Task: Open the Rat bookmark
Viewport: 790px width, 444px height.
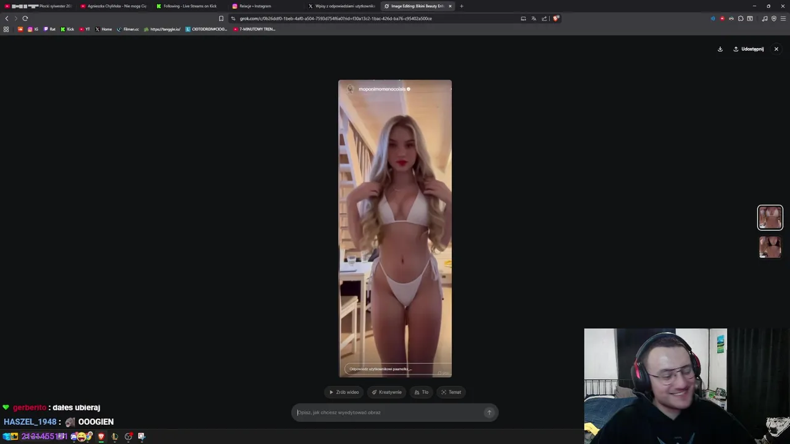Action: click(49, 29)
